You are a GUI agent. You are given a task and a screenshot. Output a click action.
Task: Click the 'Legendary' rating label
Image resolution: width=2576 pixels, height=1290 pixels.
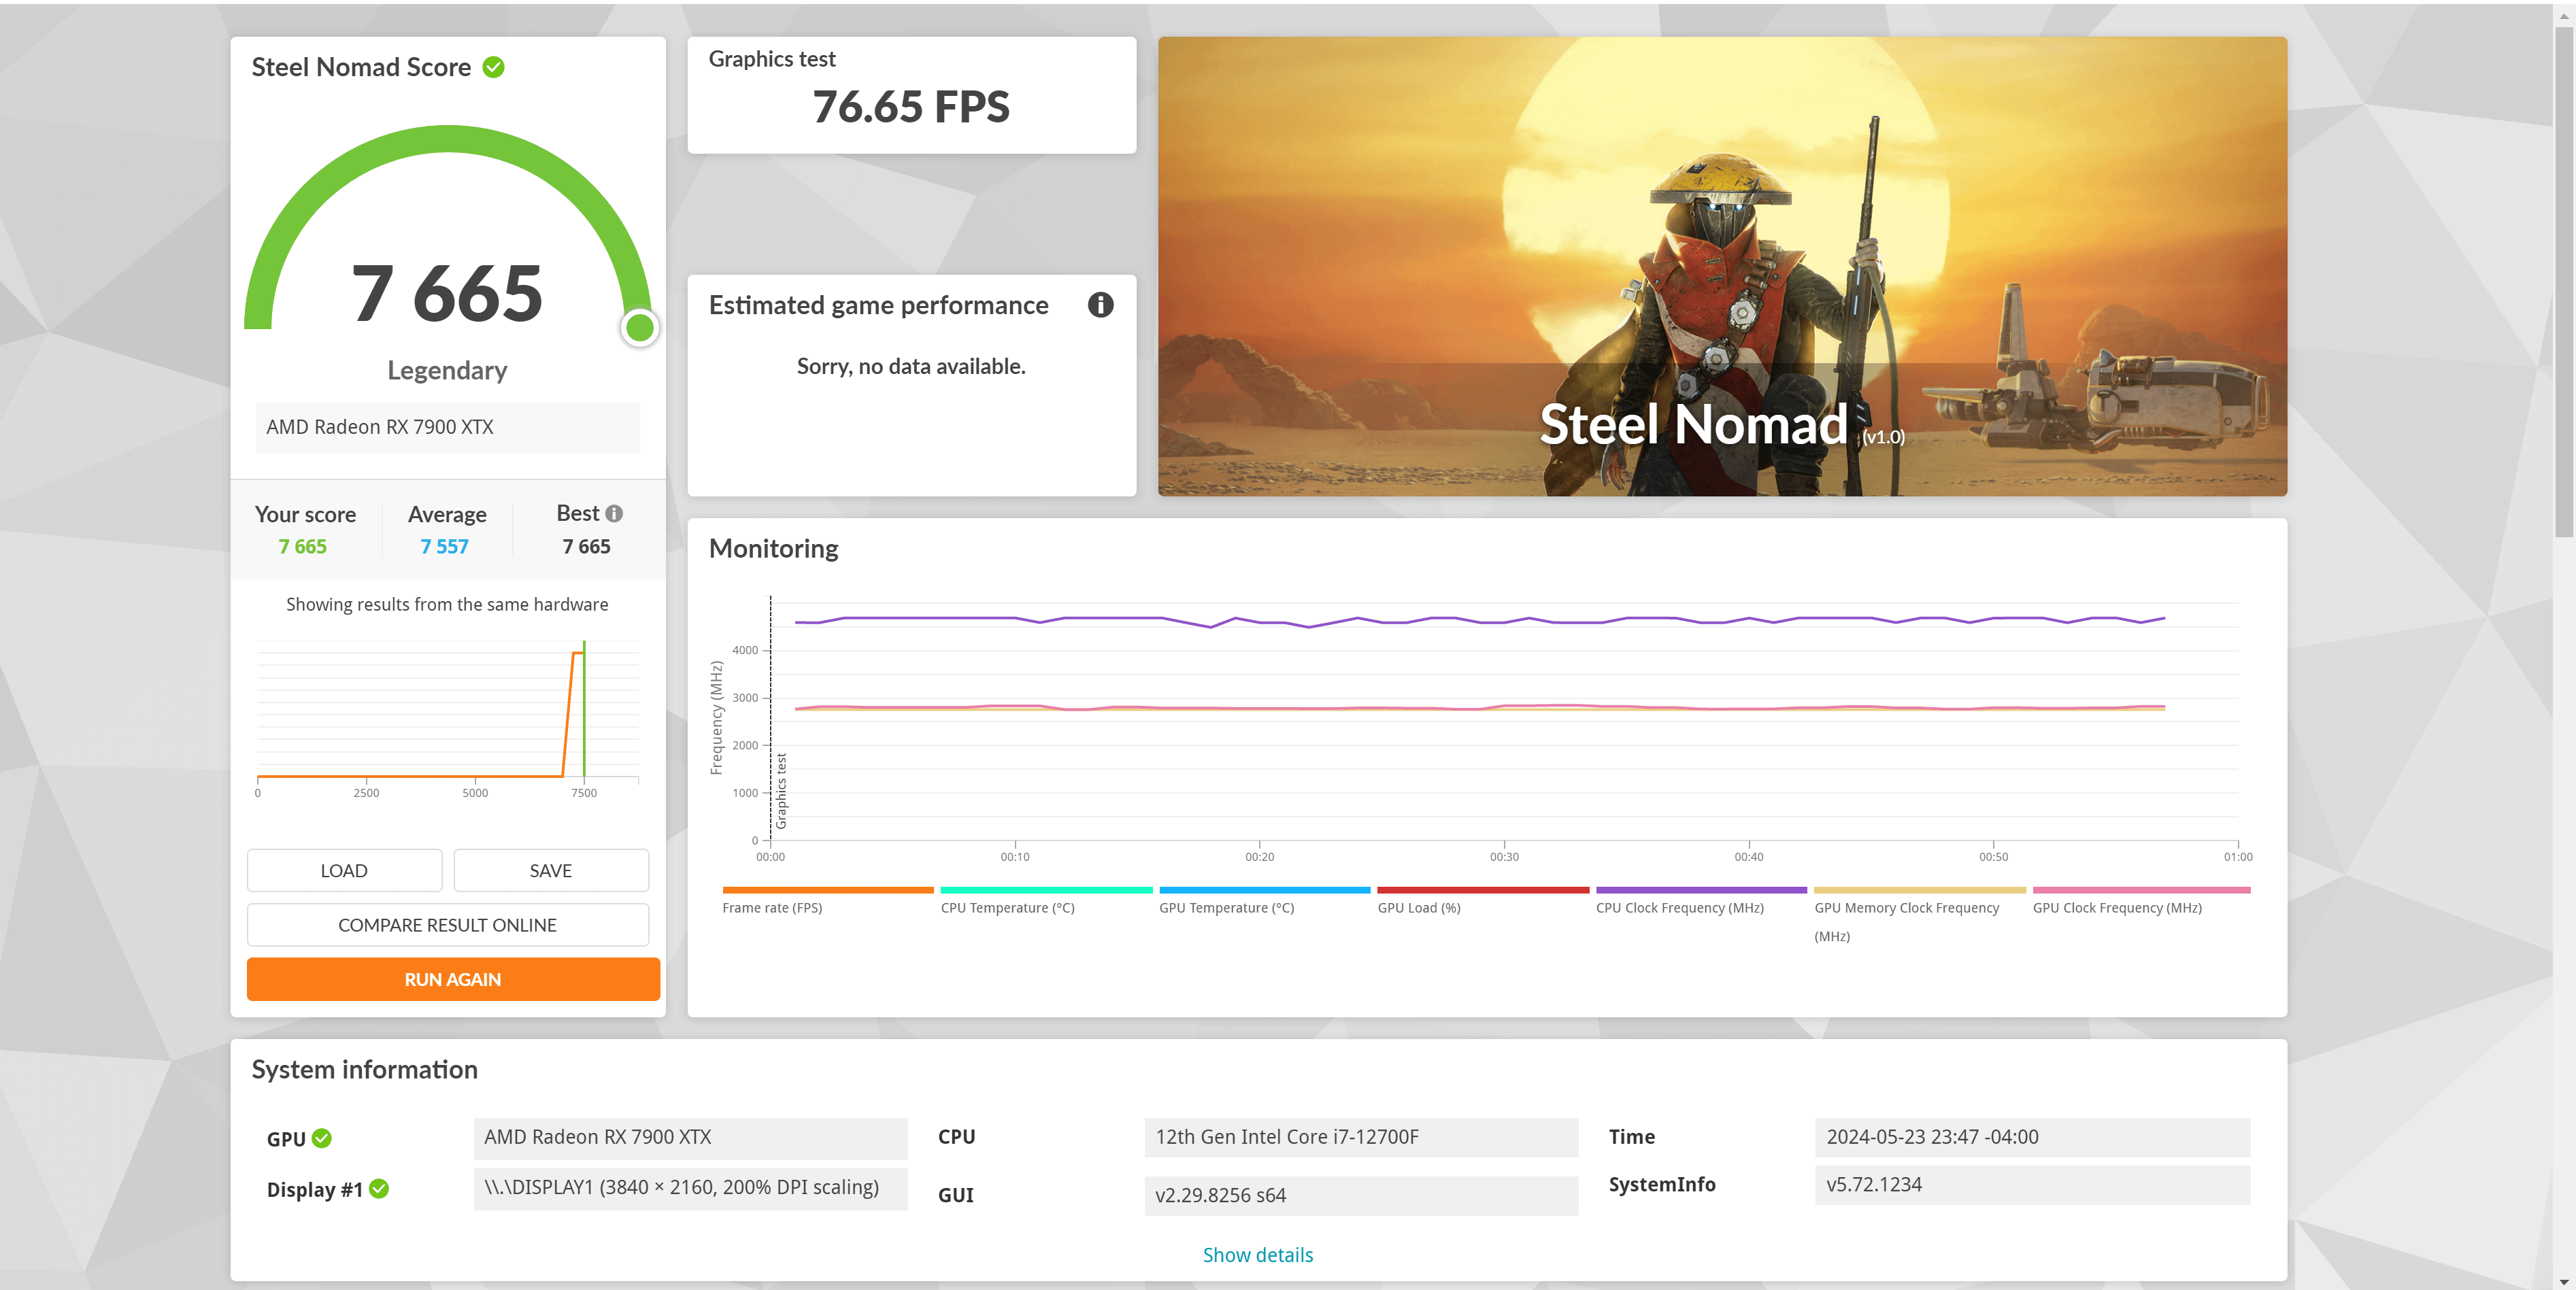point(447,371)
